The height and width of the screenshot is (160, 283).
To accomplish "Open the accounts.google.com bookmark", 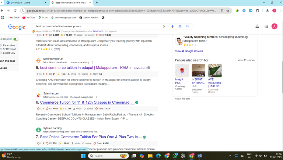I will pos(63,18).
